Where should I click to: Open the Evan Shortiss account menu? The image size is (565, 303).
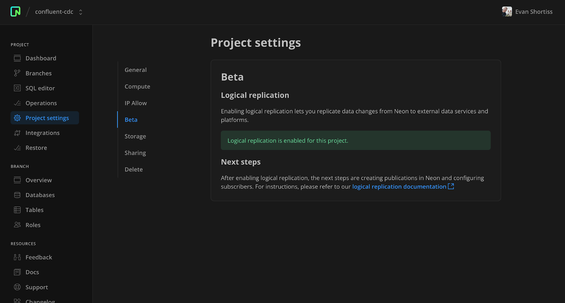(x=527, y=12)
